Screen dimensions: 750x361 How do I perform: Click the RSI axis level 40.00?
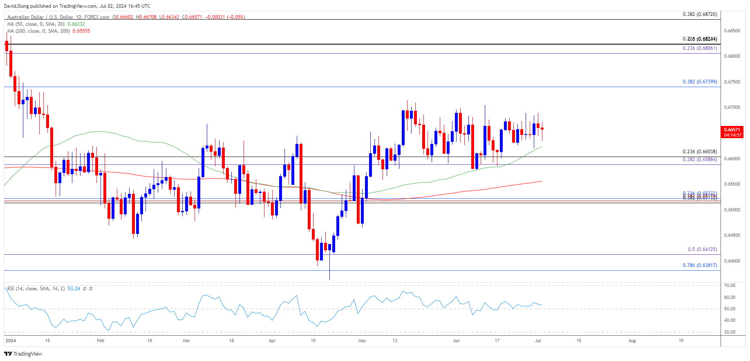(x=730, y=321)
